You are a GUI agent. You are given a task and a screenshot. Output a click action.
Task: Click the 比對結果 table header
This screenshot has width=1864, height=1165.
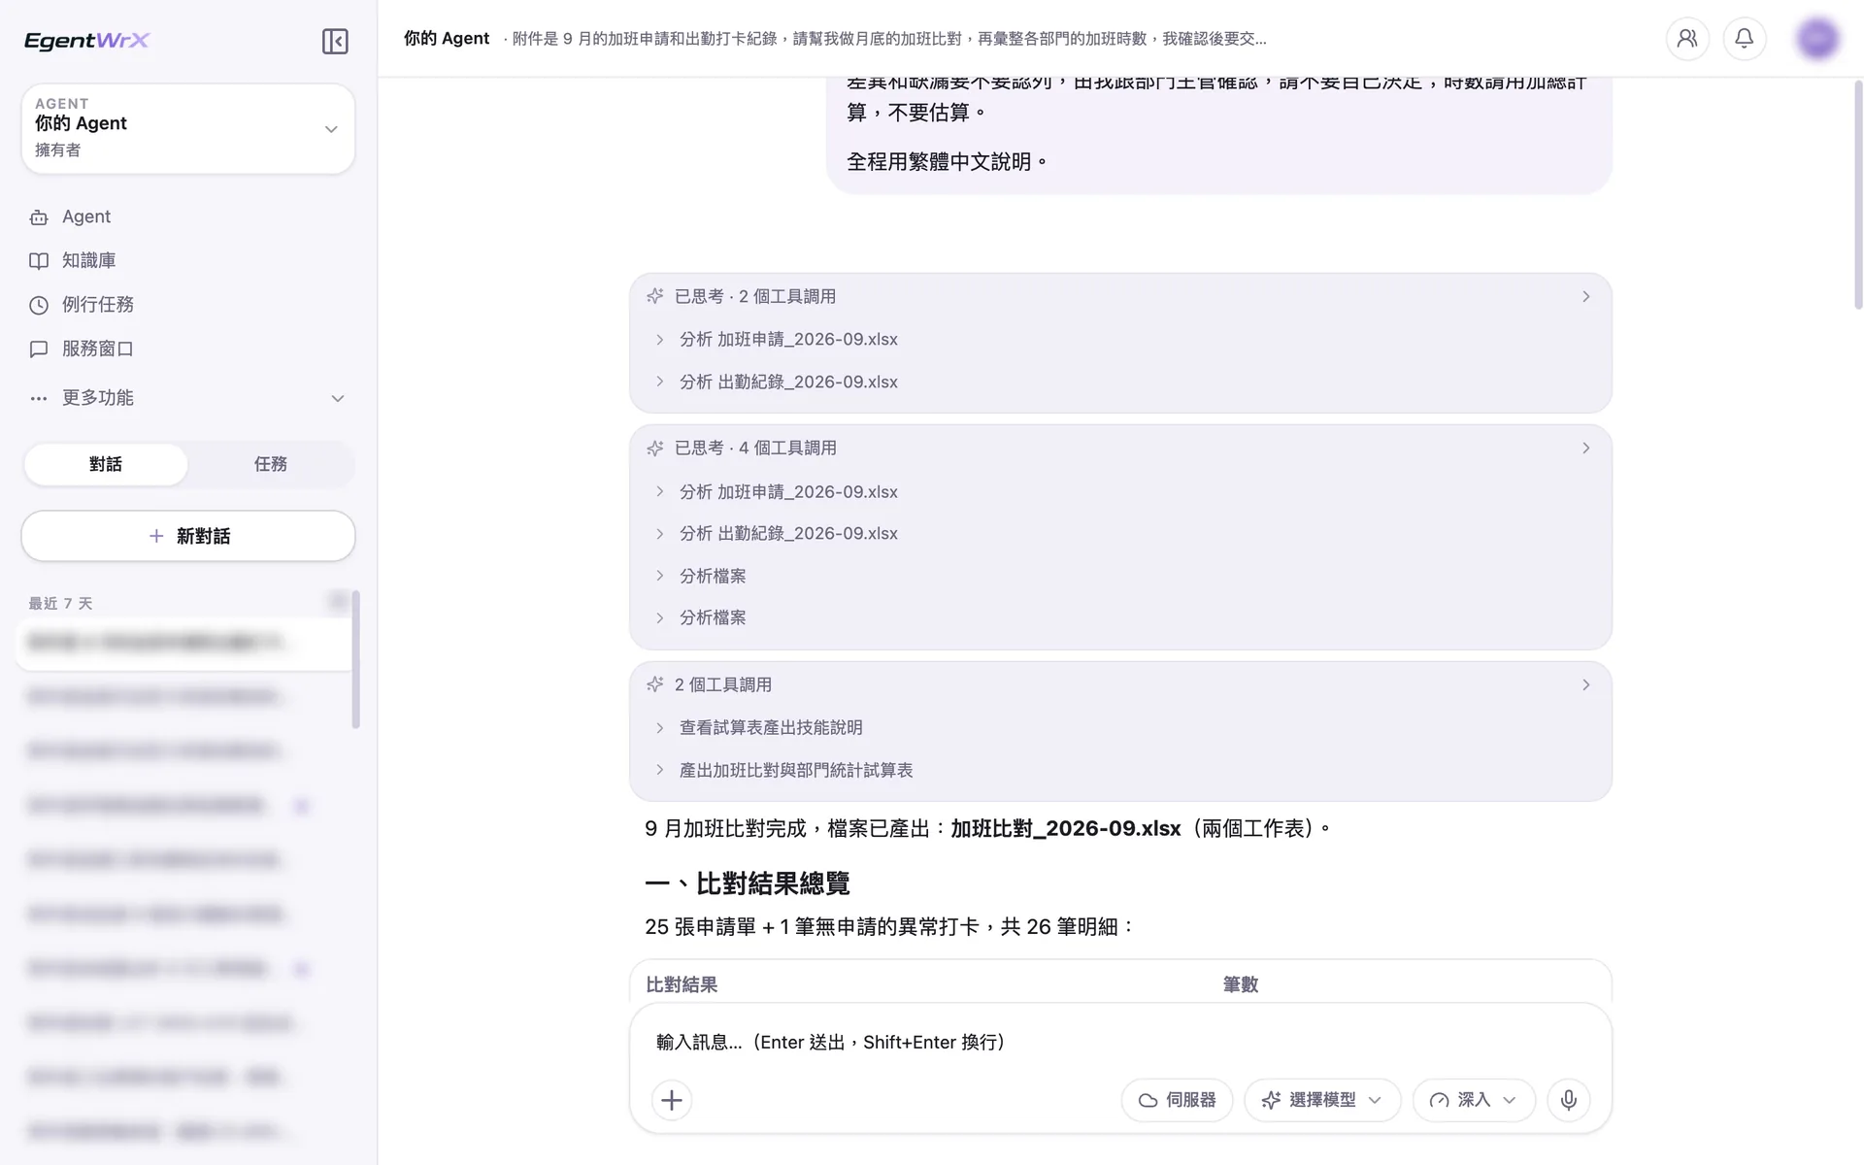click(682, 984)
